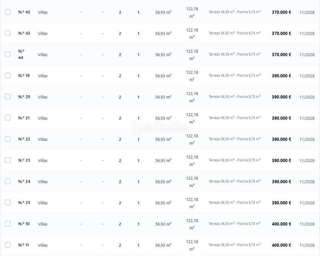Enable the checkbox for villa N.º 19

click(8, 76)
